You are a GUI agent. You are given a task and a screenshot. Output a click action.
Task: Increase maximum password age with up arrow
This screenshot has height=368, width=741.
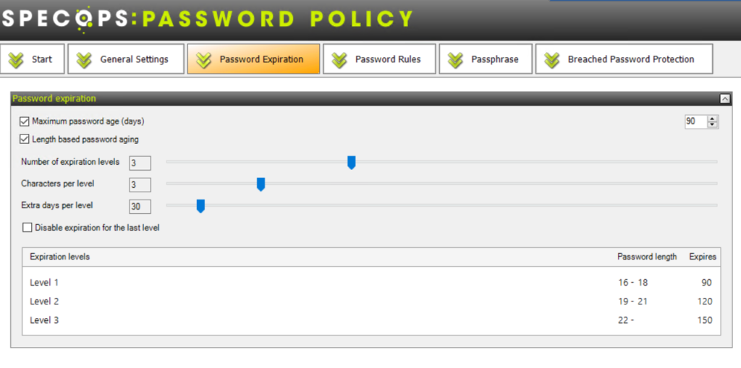(x=712, y=119)
